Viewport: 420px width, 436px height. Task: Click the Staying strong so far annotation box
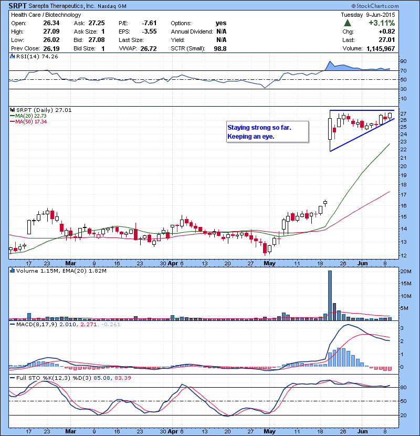tap(267, 132)
